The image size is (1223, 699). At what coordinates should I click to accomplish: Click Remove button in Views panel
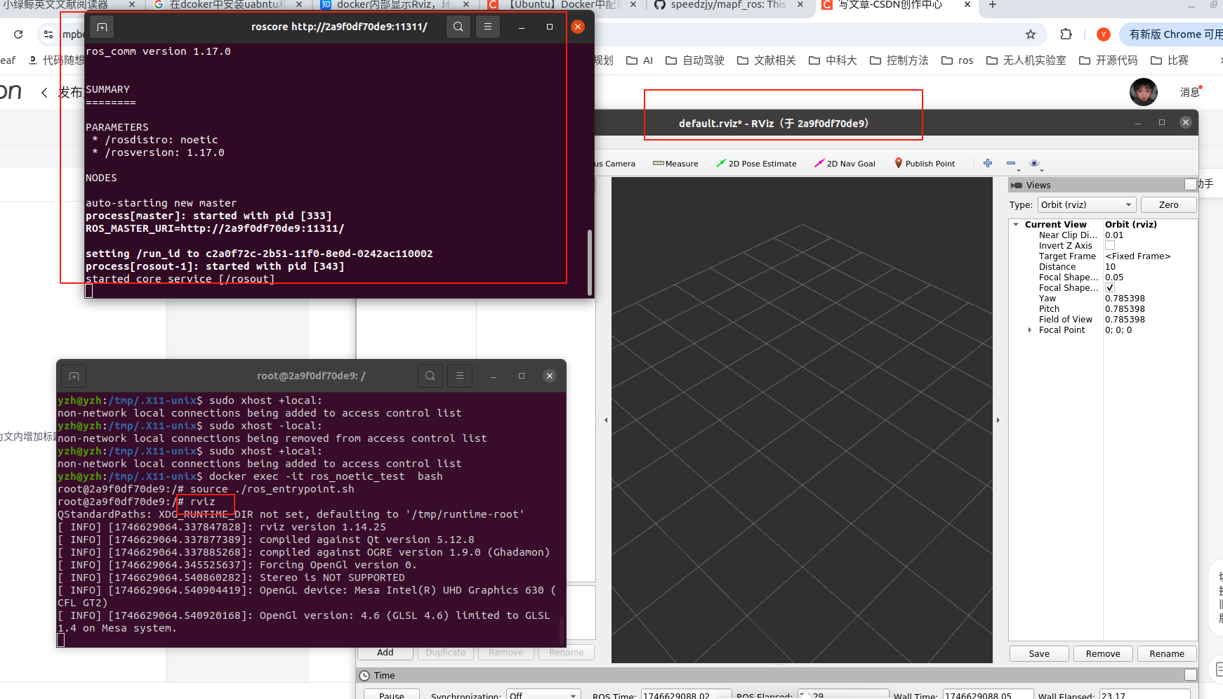(x=1103, y=654)
